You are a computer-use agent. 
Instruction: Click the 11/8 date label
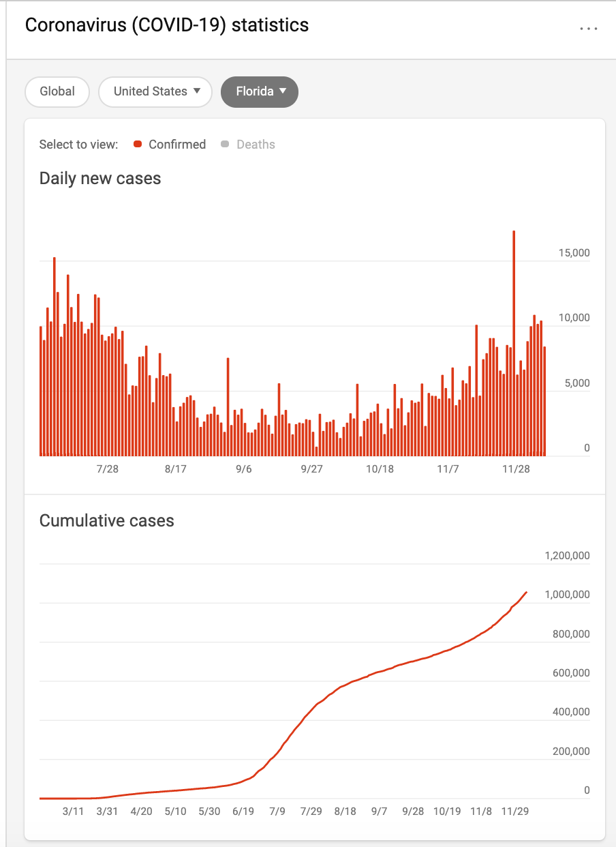click(481, 812)
